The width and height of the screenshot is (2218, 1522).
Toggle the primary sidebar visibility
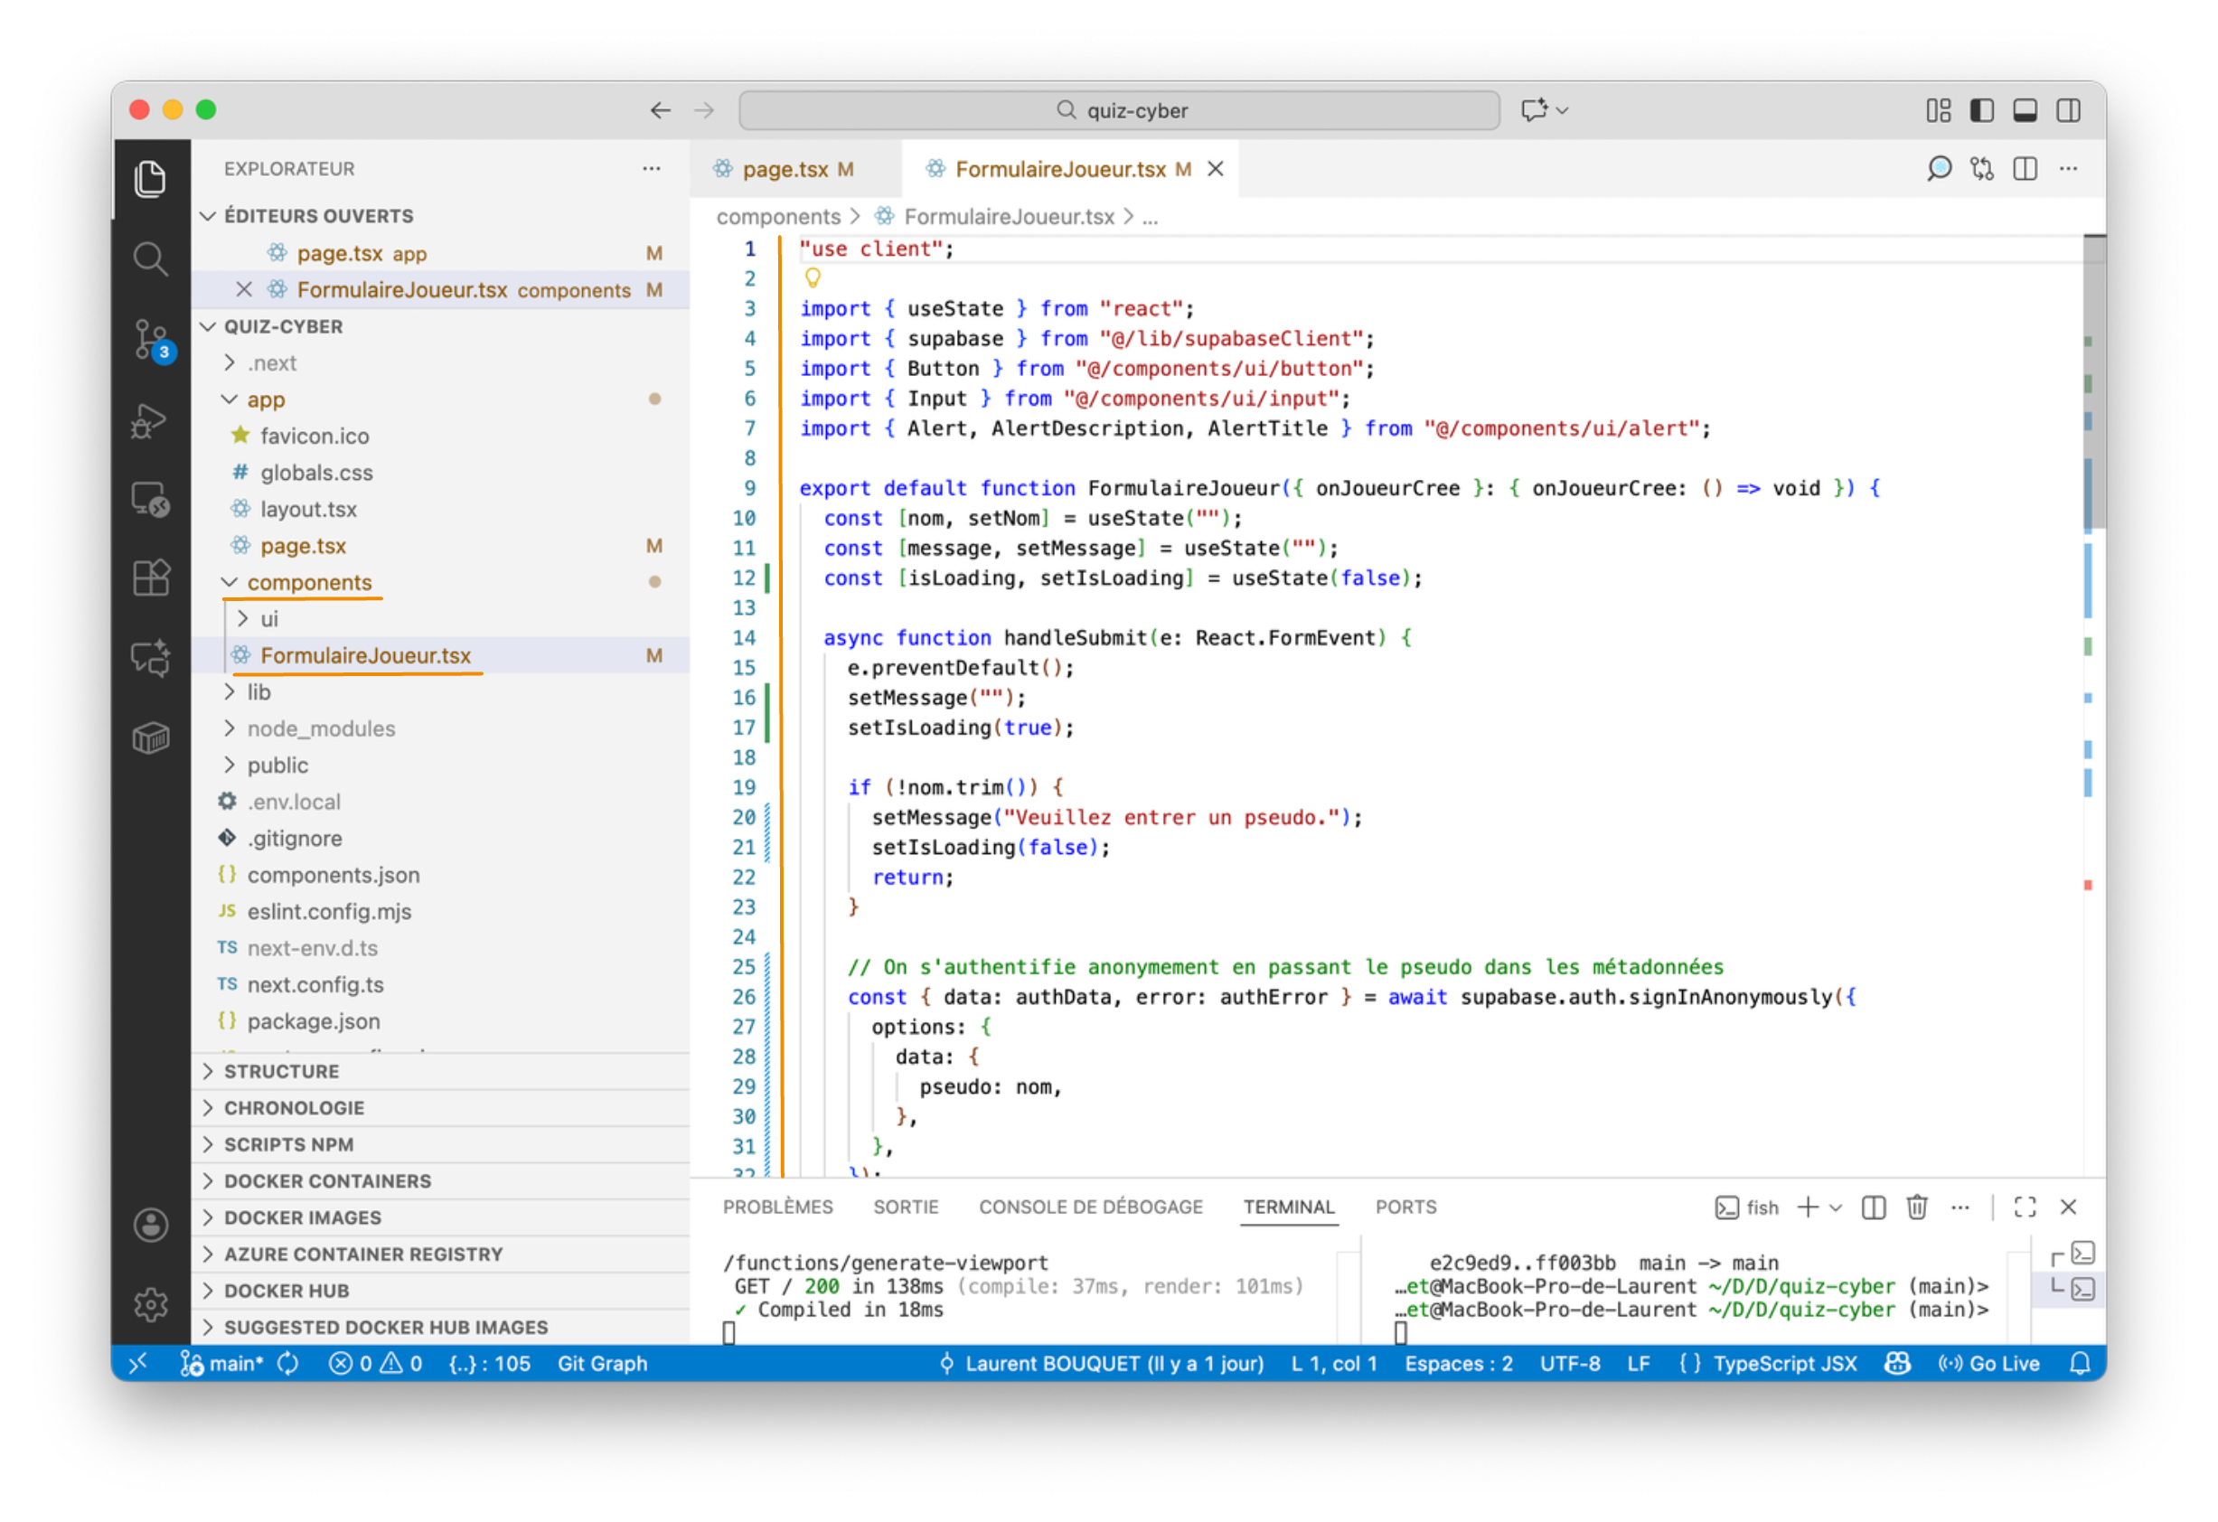pos(1981,110)
